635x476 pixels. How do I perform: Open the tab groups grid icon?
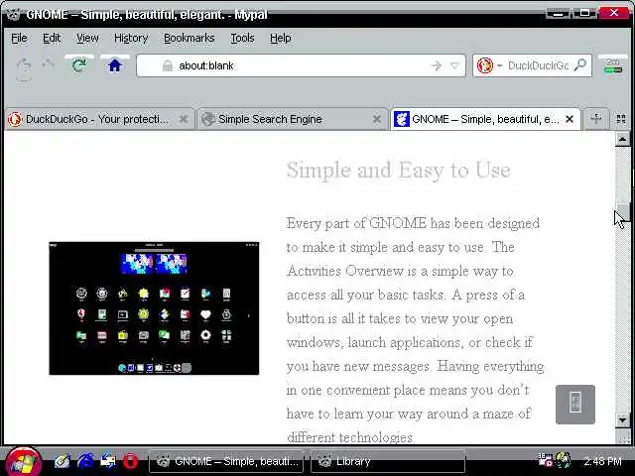click(620, 119)
